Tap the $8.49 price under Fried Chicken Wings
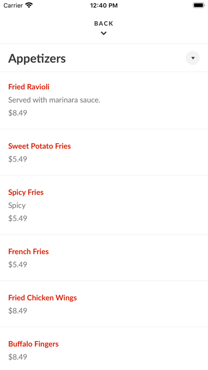 coord(18,311)
